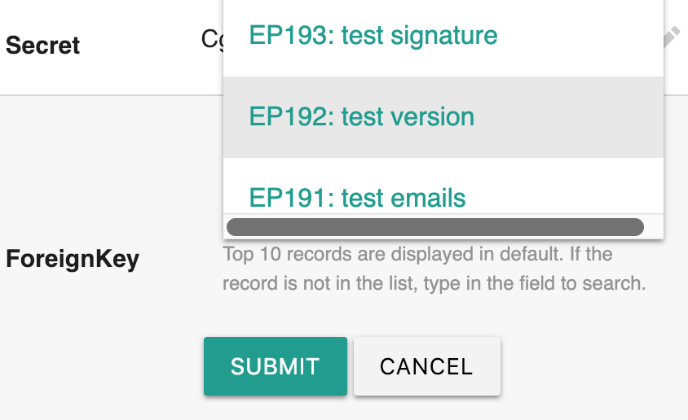The image size is (688, 420).
Task: Choose the highlighted record in the dropdown
Action: coord(362,116)
